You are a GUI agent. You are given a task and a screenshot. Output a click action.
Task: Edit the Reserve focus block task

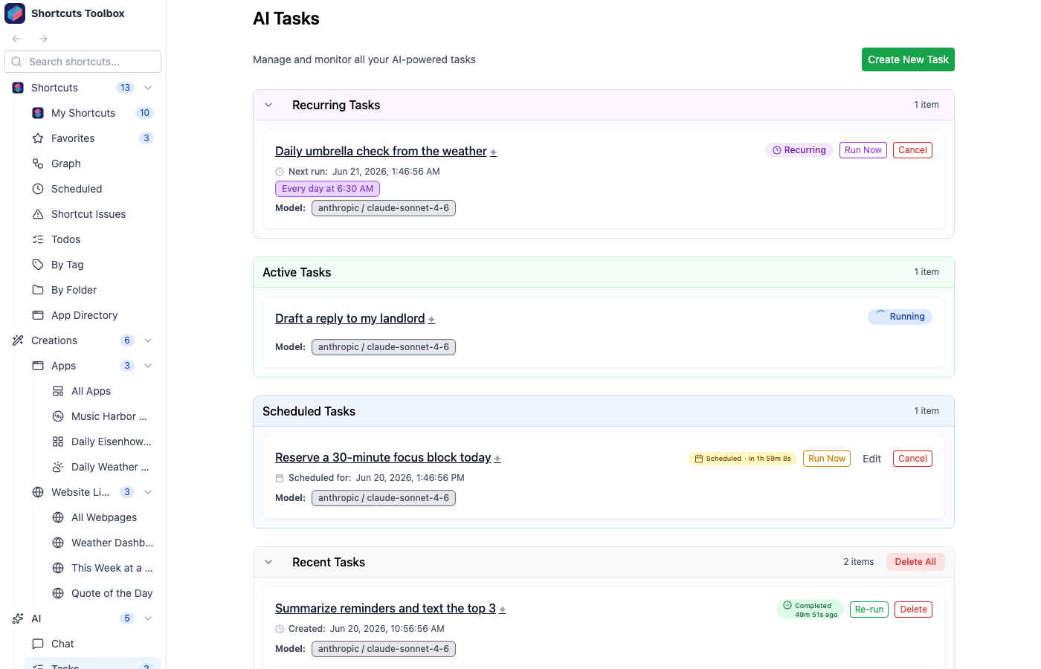click(871, 459)
